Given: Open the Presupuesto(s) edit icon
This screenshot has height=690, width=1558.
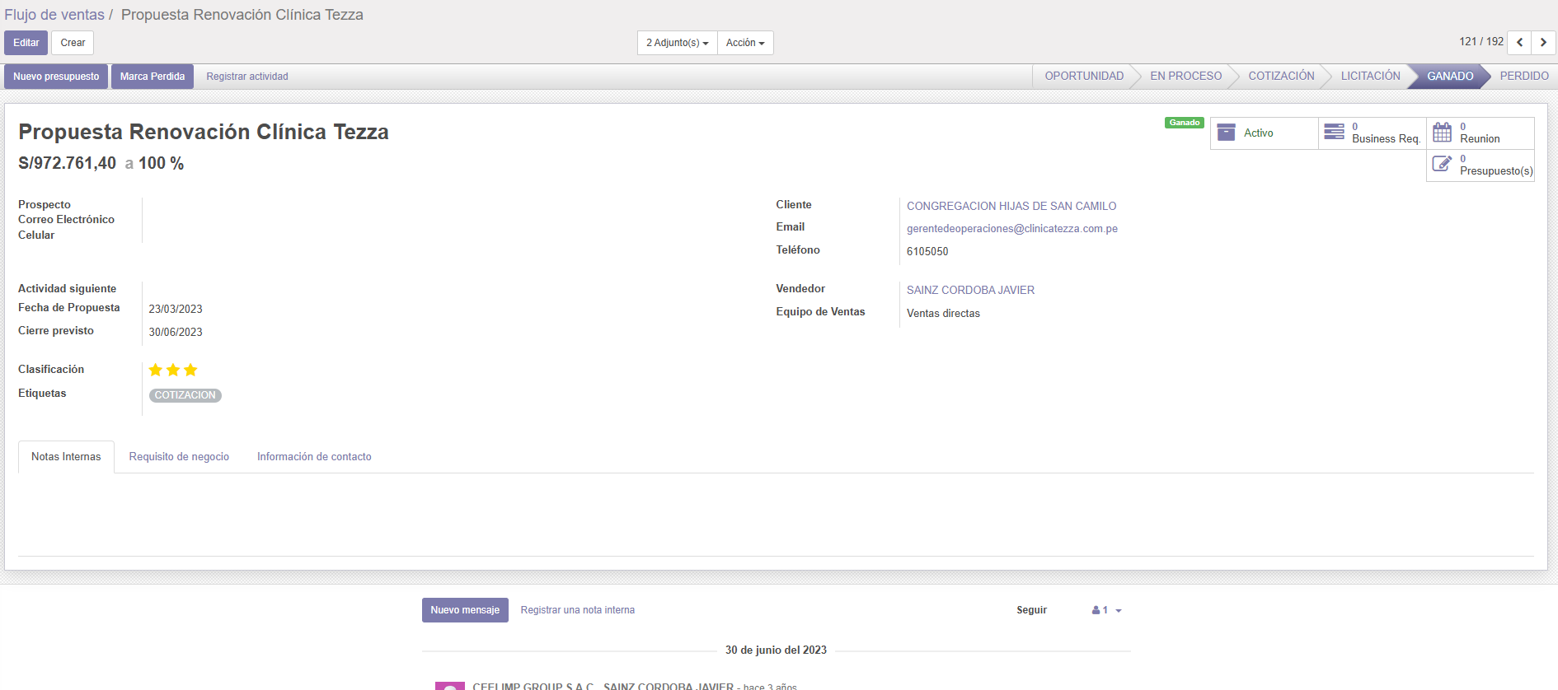Looking at the screenshot, I should (1442, 164).
